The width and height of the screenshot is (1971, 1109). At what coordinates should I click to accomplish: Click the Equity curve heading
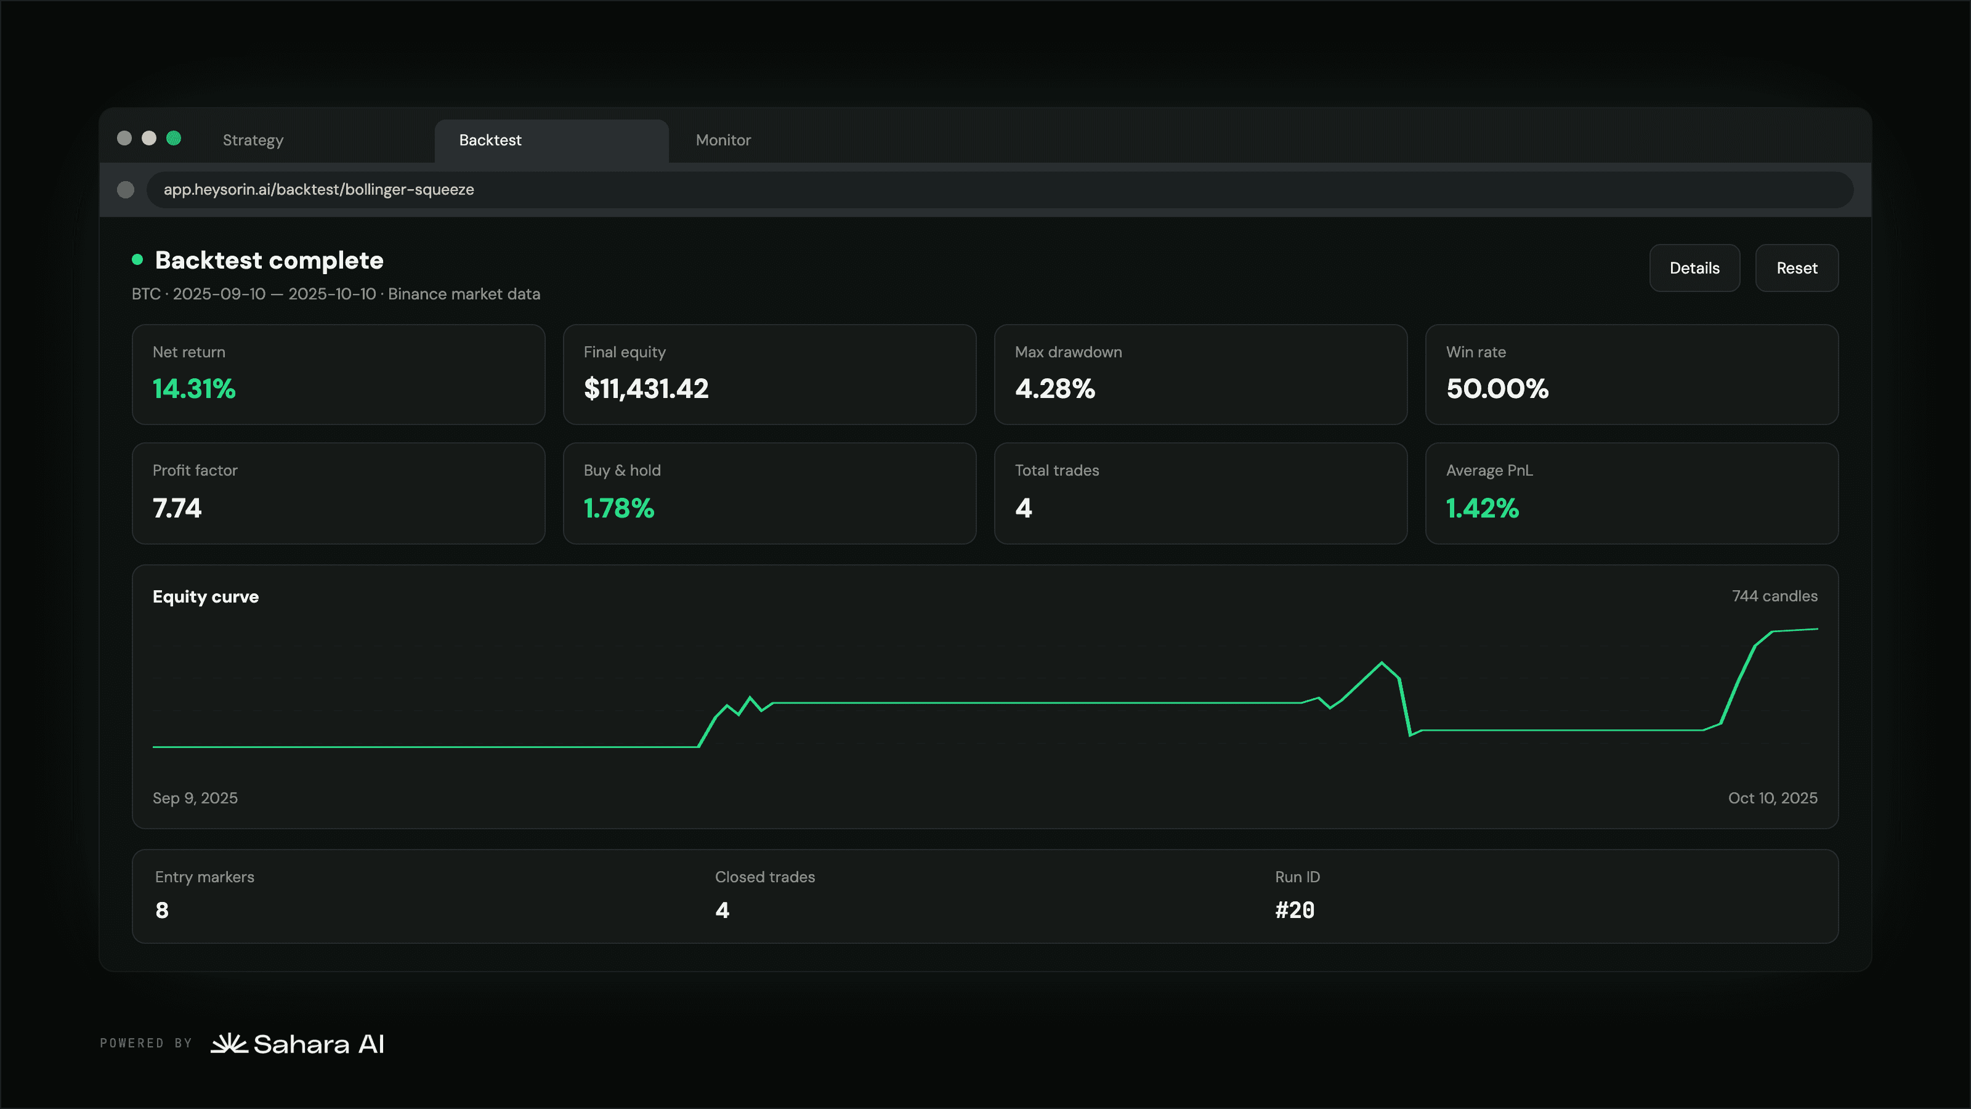tap(205, 597)
